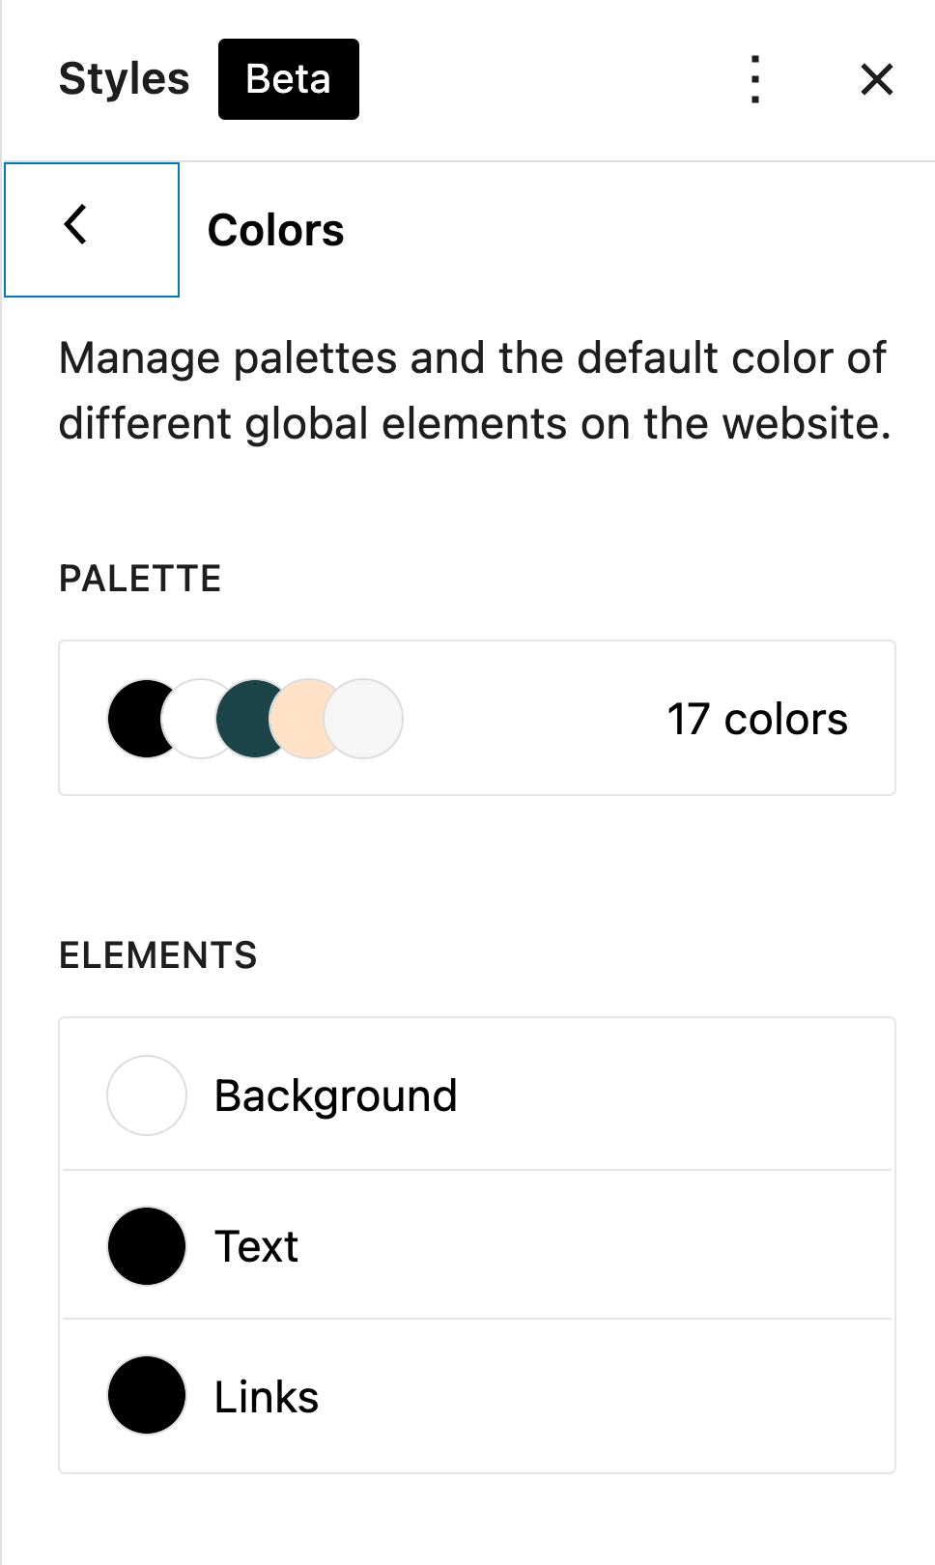This screenshot has width=935, height=1565.
Task: Click the Text color indicator circle
Action: [x=147, y=1246]
